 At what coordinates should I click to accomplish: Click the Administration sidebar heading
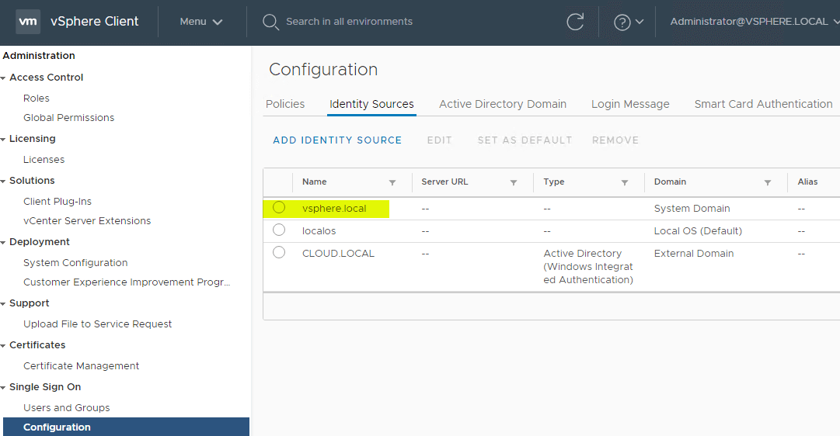pos(39,56)
